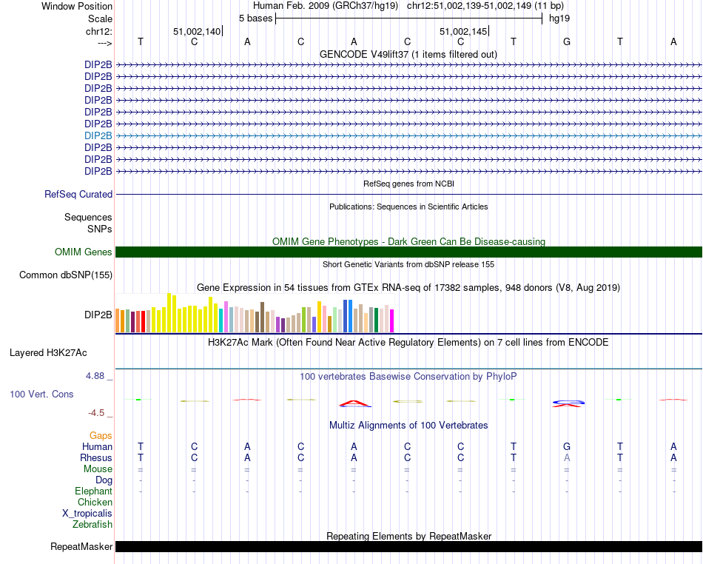703x564 pixels.
Task: Click the Layered H3K27Ac track label
Action: coord(48,353)
